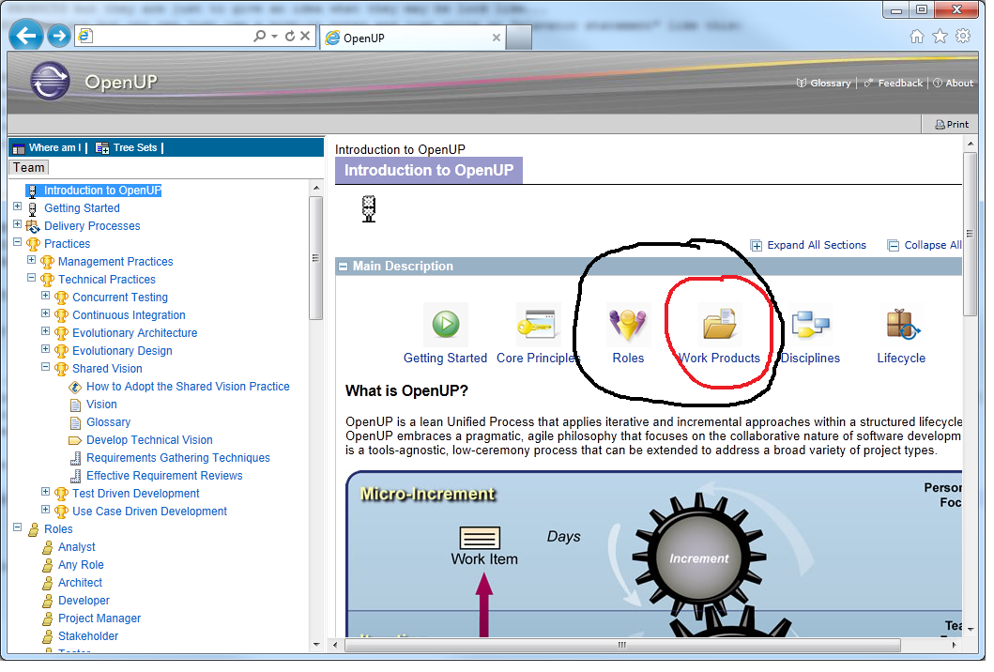The image size is (994, 672).
Task: Open browser Tools gear icon
Action: click(963, 37)
